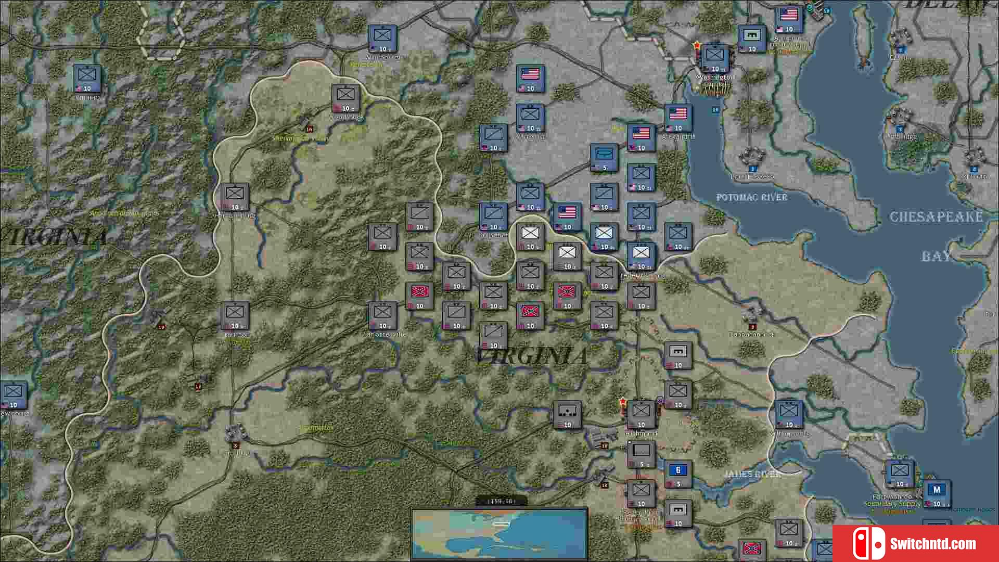Select the Union infantry unit on Washington Capital
Screen dimensions: 999x562
pos(715,59)
